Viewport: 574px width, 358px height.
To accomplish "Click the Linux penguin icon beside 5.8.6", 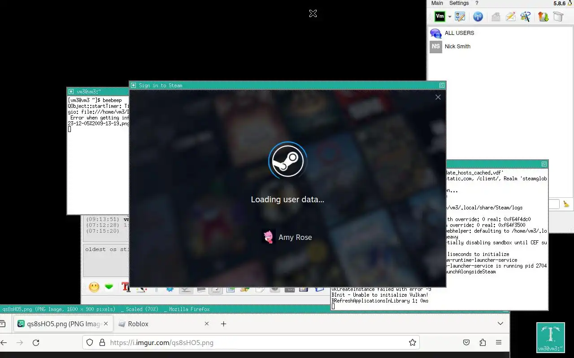I will (x=570, y=3).
